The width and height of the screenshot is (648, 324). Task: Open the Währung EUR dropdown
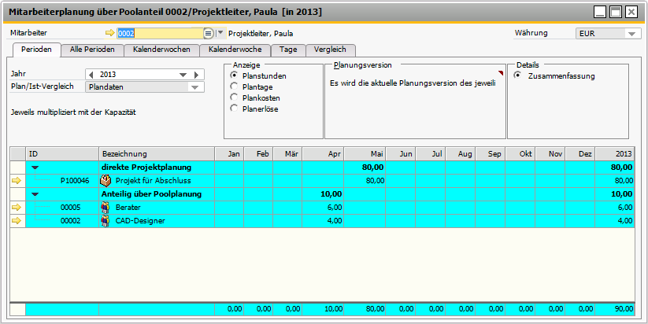[631, 34]
